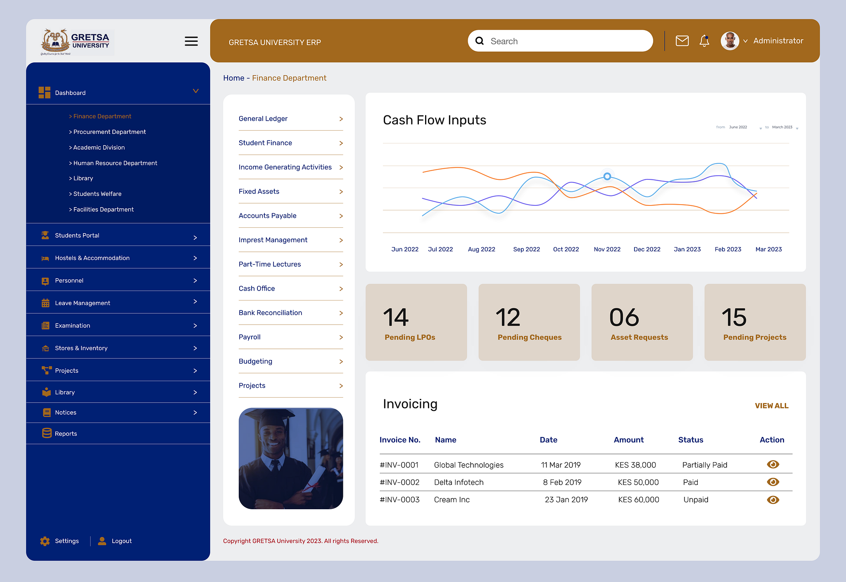Click the Examination sidebar icon
This screenshot has height=582, width=846.
point(45,325)
